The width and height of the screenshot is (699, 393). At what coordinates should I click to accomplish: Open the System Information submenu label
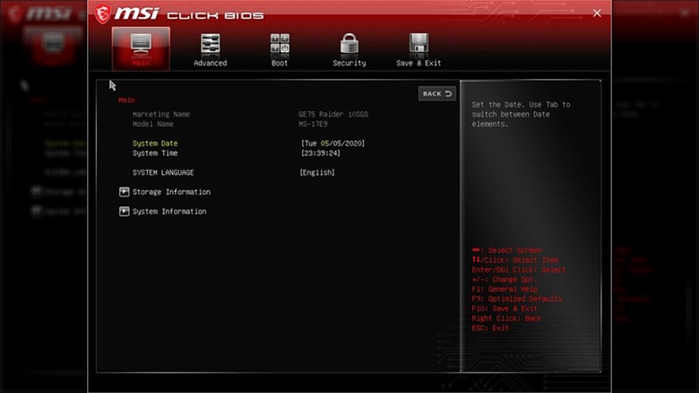[x=169, y=211]
